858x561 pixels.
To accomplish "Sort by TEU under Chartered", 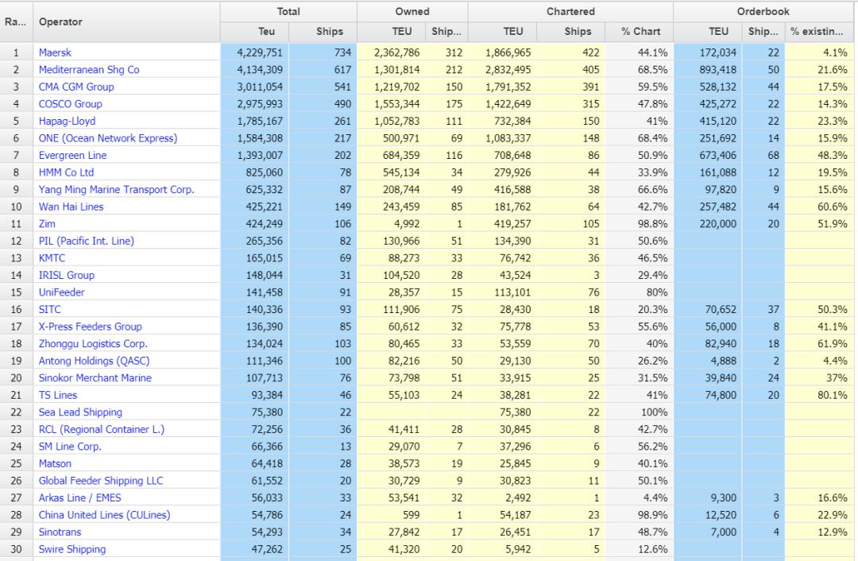I will tap(502, 32).
